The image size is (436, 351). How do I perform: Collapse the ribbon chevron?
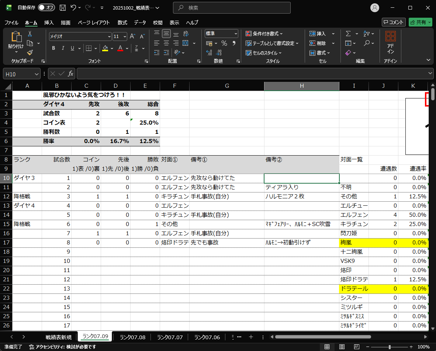(428, 60)
